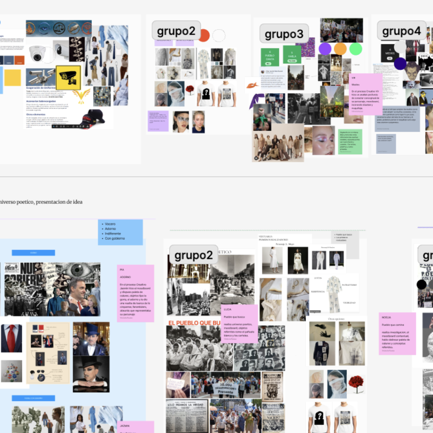Click the Adorno bullet in blue note

coord(110,229)
